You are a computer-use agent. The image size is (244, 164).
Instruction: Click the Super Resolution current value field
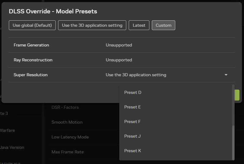pos(136,75)
